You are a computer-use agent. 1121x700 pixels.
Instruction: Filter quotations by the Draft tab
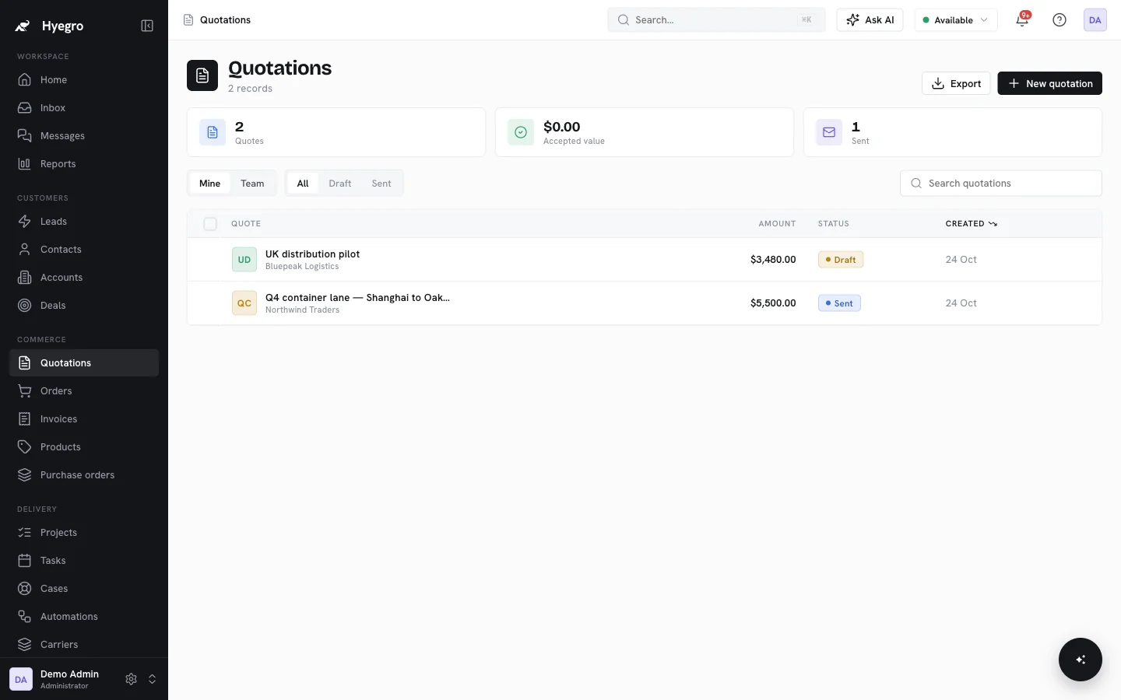[339, 184]
